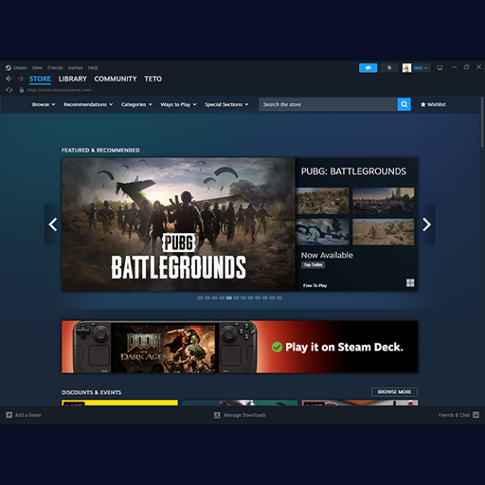Viewport: 485px width, 485px height.
Task: Click the BROWSE MORE button
Action: point(395,392)
